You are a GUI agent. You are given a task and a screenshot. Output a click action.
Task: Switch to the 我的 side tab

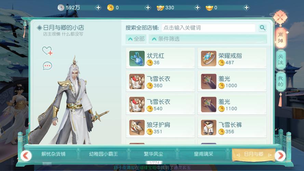pyautogui.click(x=280, y=81)
